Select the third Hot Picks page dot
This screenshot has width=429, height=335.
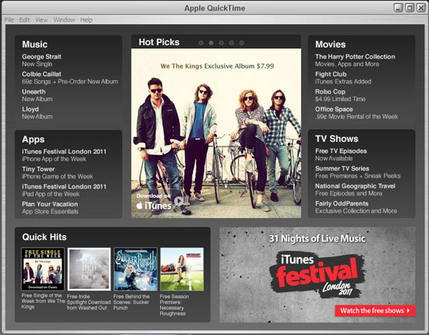click(x=221, y=43)
